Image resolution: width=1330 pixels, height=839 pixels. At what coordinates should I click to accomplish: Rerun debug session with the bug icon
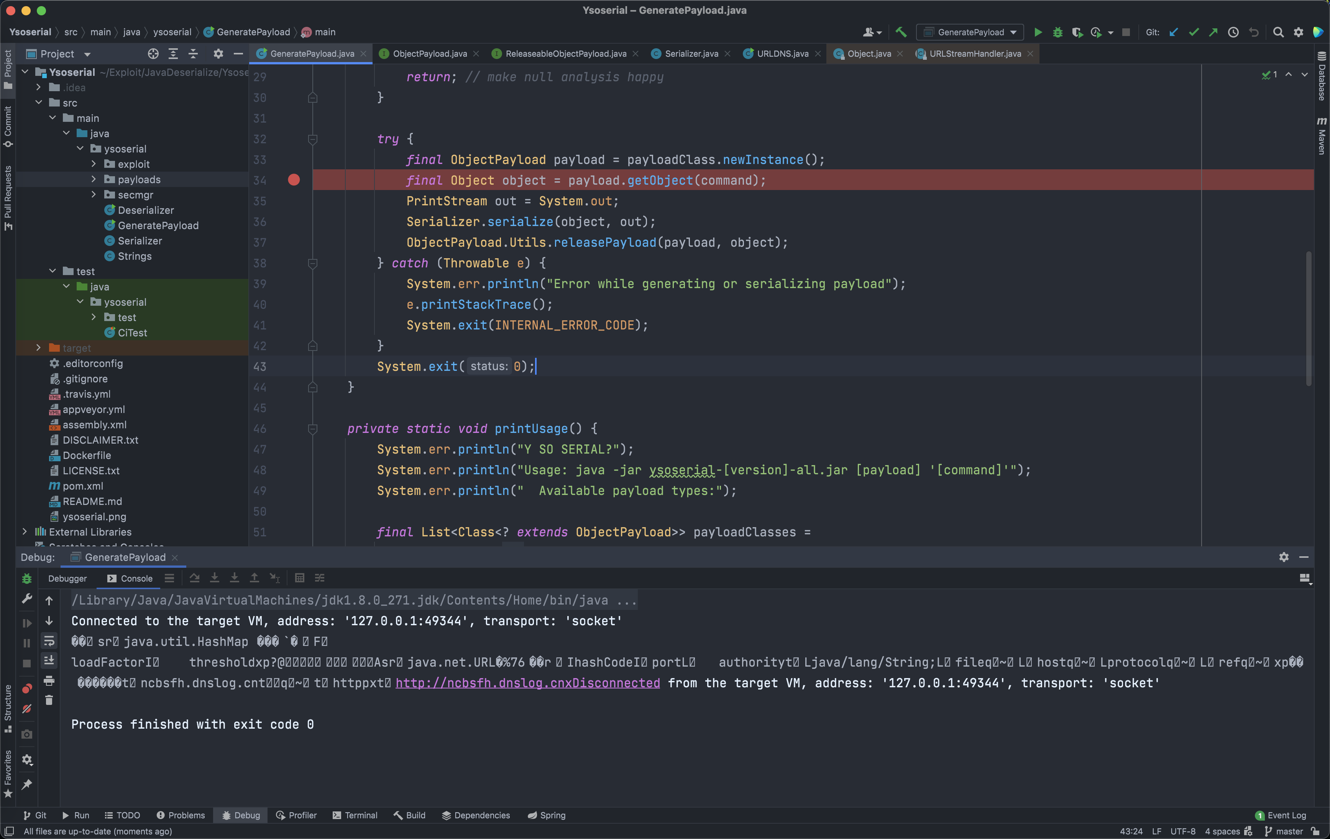click(x=26, y=578)
